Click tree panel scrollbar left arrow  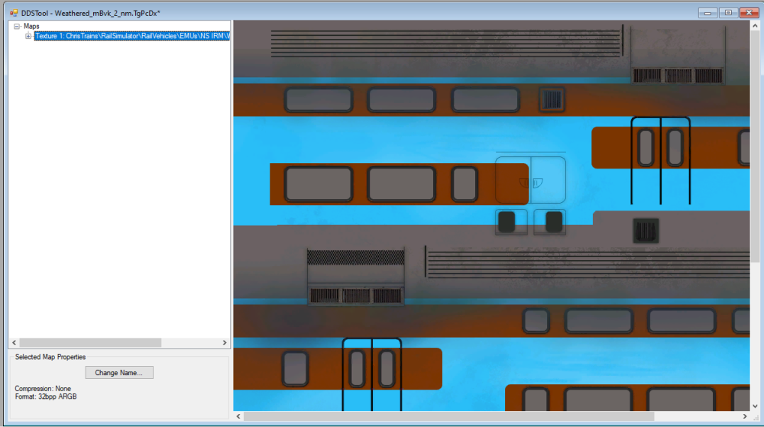click(13, 343)
